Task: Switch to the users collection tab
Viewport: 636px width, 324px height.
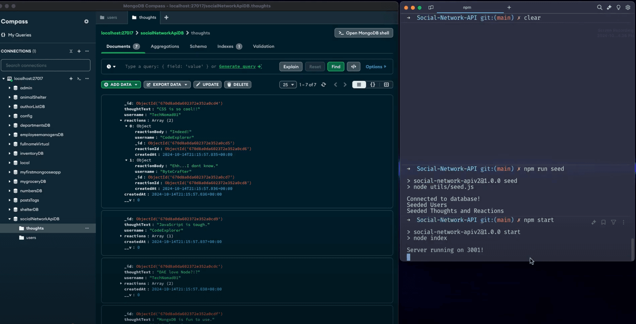Action: [112, 18]
